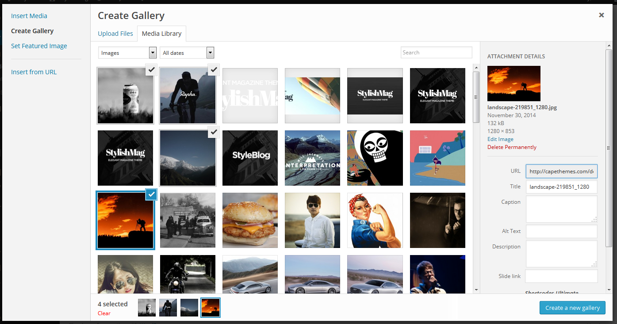617x324 pixels.
Task: Open Set Featured Image in sidebar
Action: [x=39, y=46]
